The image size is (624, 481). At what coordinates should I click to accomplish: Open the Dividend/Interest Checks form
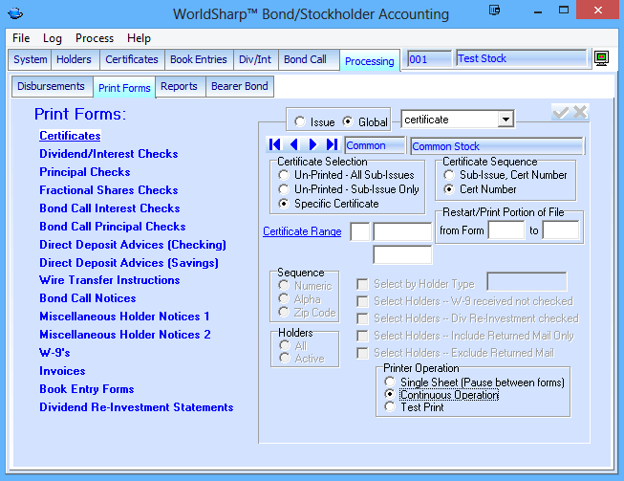(108, 154)
